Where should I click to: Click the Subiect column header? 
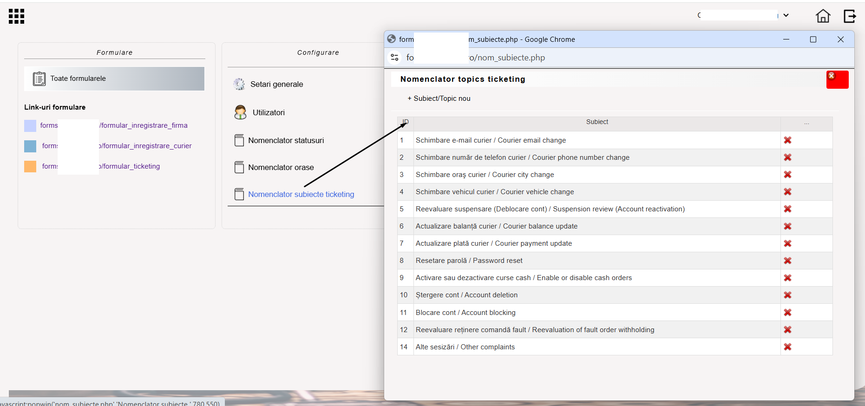click(597, 122)
